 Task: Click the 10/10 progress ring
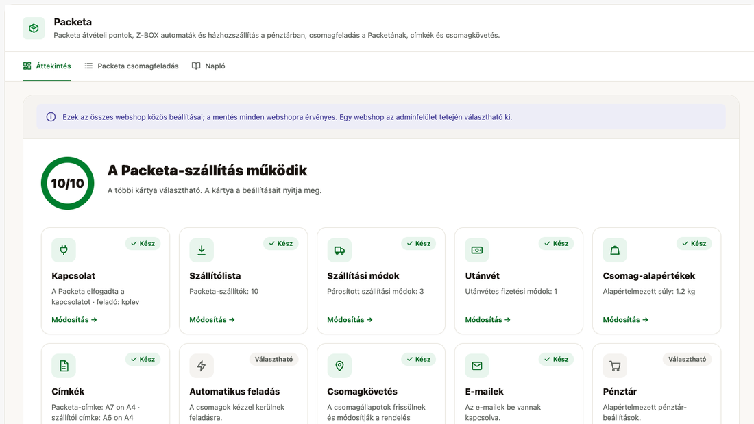68,183
